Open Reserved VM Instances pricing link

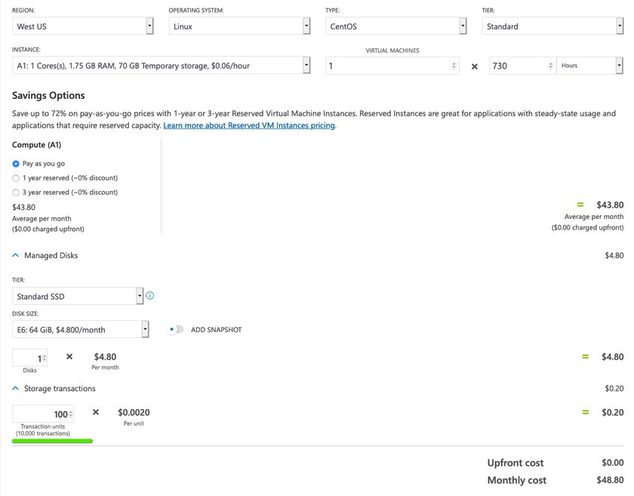(x=249, y=125)
